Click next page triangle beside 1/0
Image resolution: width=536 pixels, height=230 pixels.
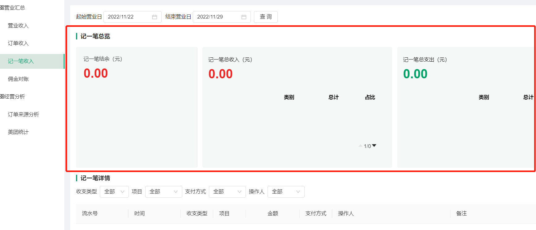coord(374,146)
